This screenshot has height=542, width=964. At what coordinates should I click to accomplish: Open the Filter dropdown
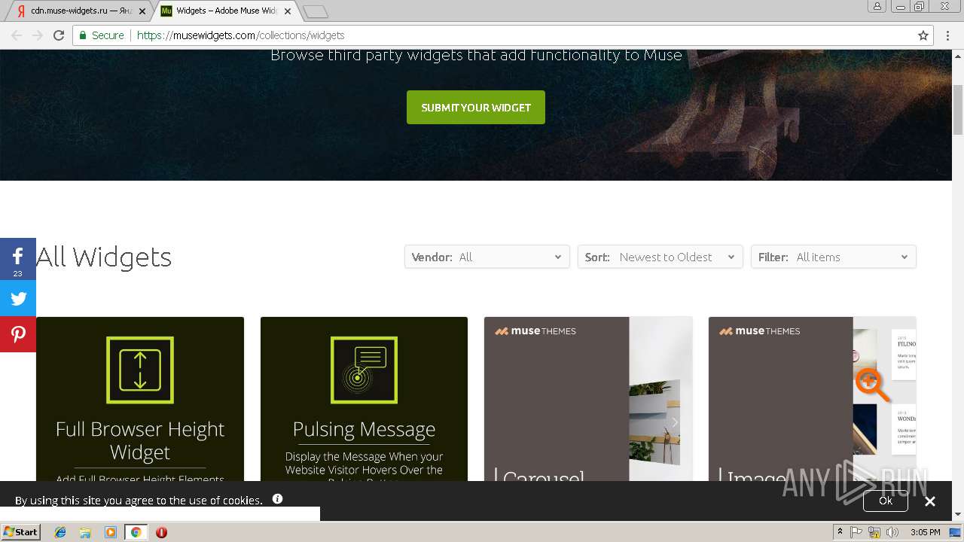click(833, 257)
